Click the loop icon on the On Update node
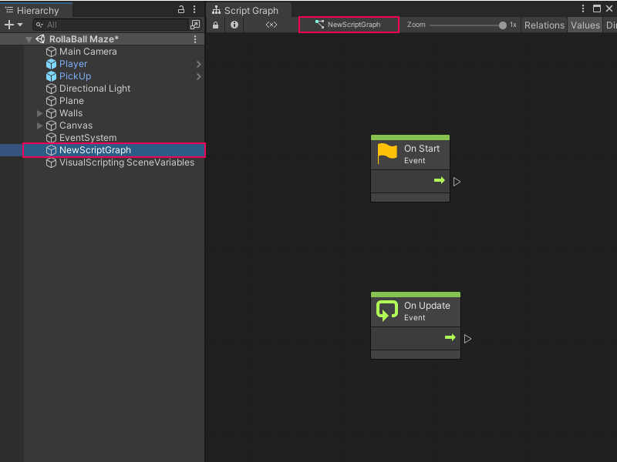This screenshot has height=462, width=617. pos(386,309)
